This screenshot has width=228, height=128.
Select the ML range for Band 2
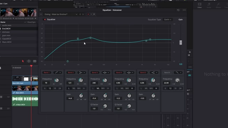pyautogui.click(x=74, y=89)
